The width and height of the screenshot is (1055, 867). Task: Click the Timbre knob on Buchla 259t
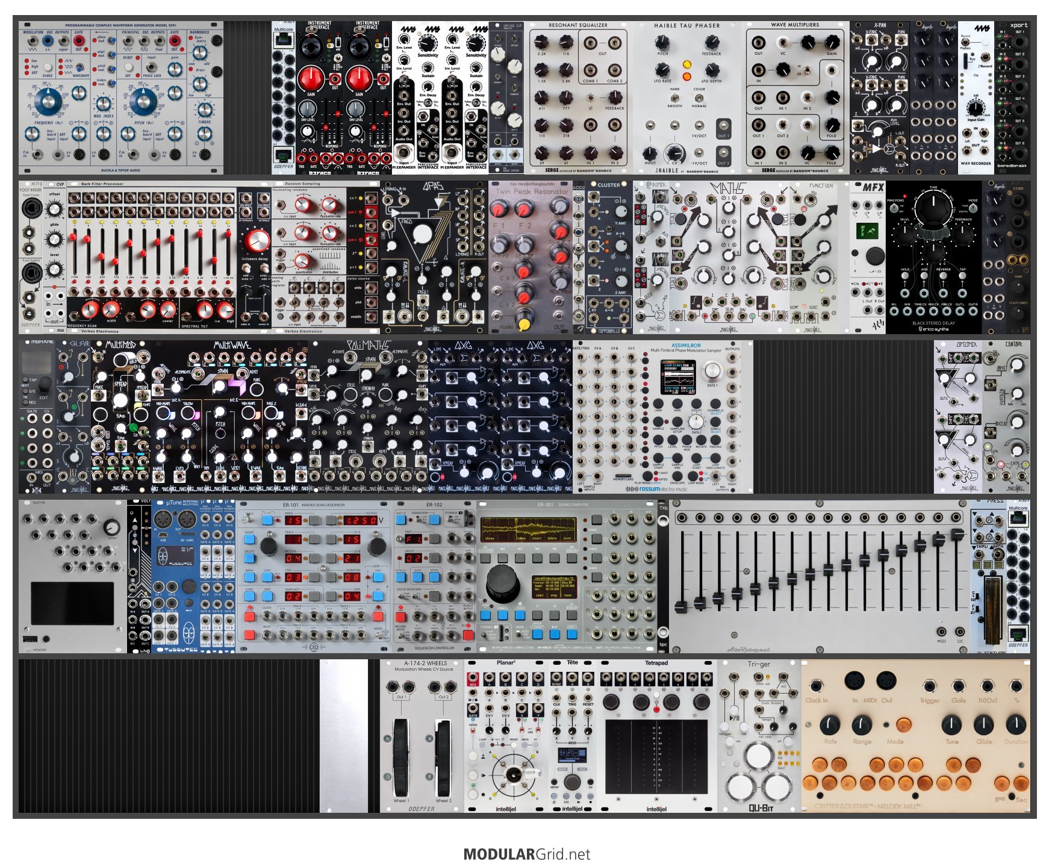[205, 109]
